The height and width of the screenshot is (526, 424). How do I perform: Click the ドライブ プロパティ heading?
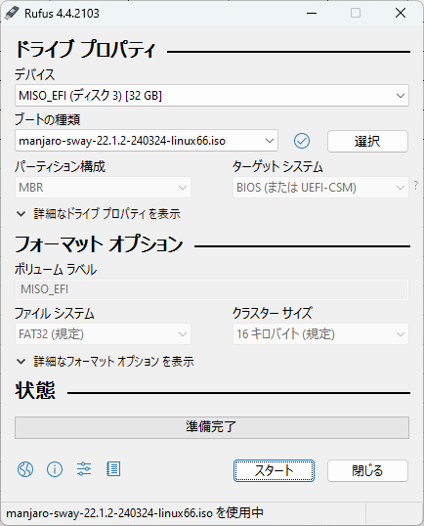[85, 49]
